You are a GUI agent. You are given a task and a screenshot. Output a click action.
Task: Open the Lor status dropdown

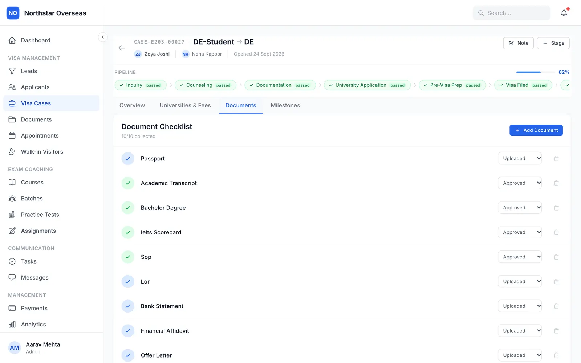coord(520,282)
